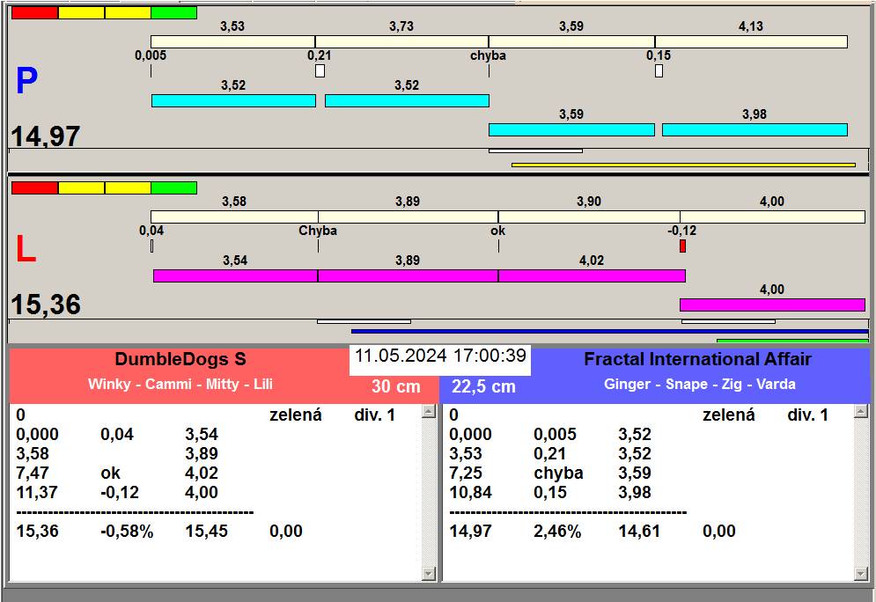This screenshot has width=876, height=602.
Task: Click the Fractal International Affair team header
Action: 697,359
